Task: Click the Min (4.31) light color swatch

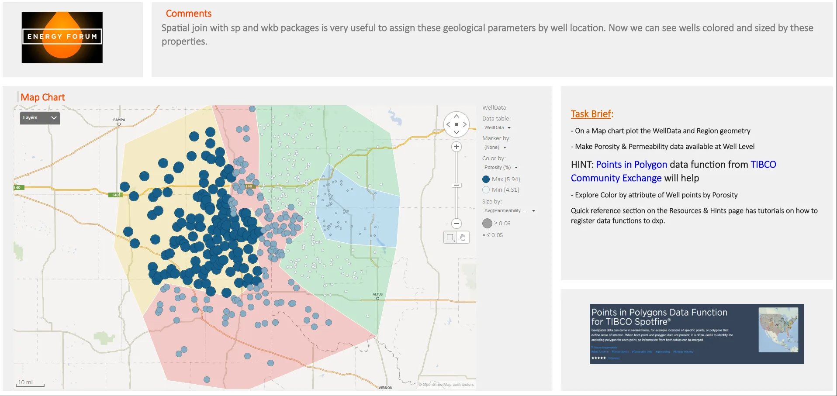Action: pyautogui.click(x=486, y=190)
